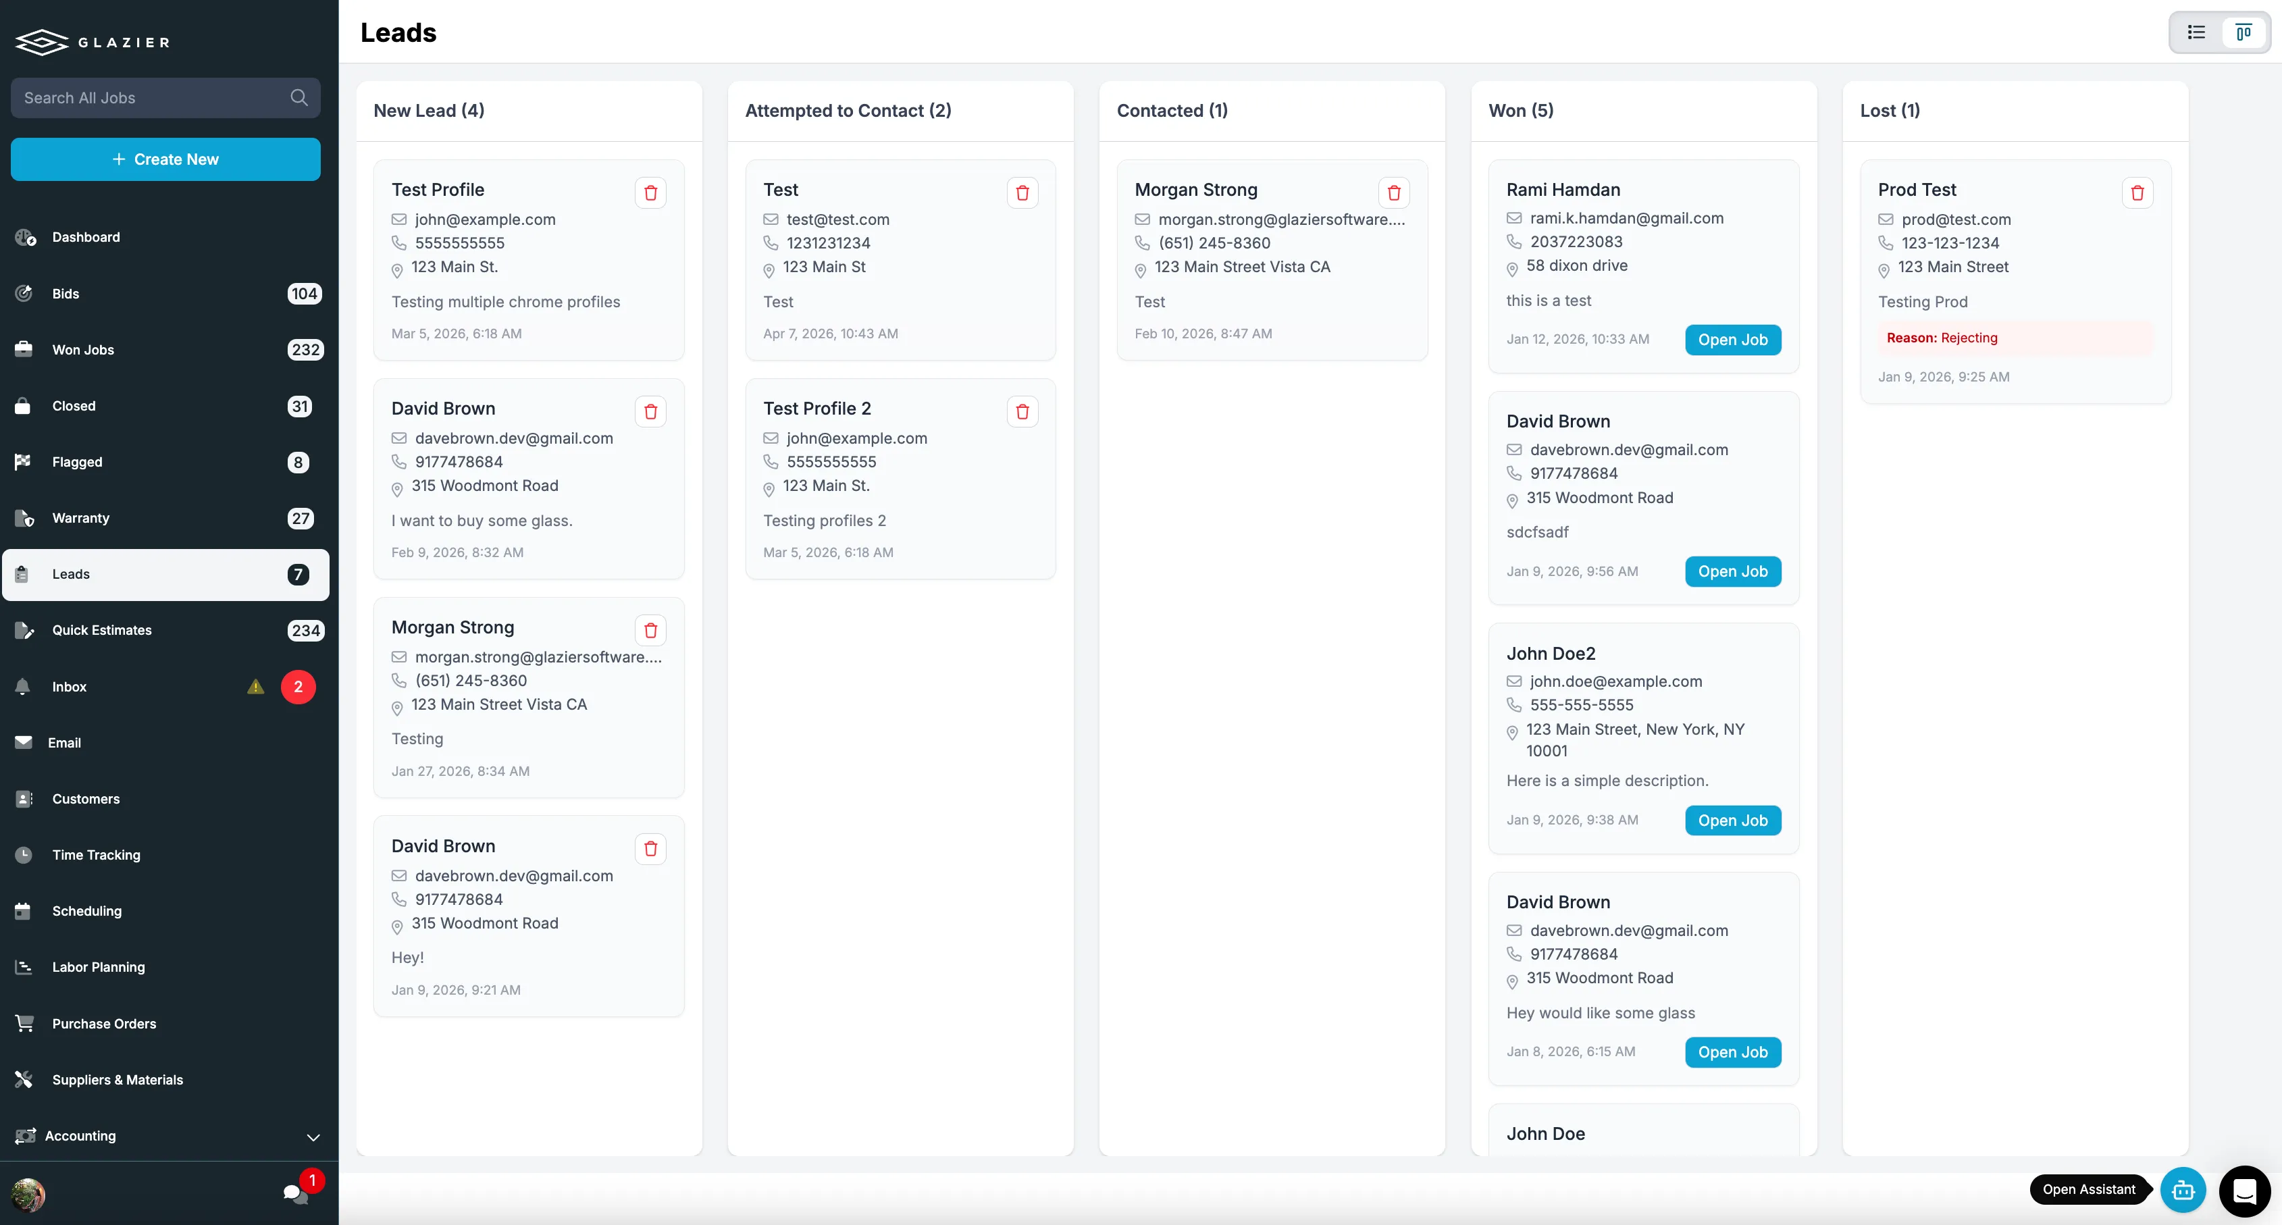The height and width of the screenshot is (1225, 2282).
Task: Delete the Test Profile 2 lead card
Action: tap(1022, 411)
